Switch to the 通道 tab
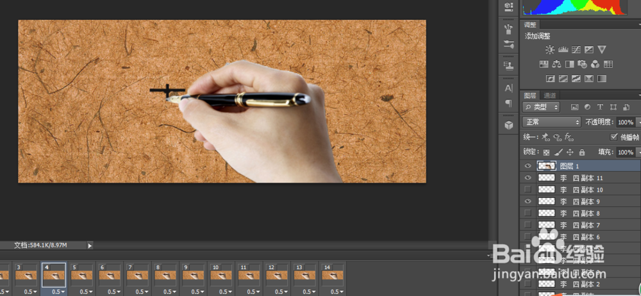Screen dimensions: 641x296 (x=550, y=95)
